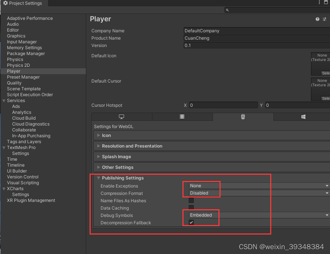
Task: Click the more options menu icon top right
Action: click(x=319, y=3)
